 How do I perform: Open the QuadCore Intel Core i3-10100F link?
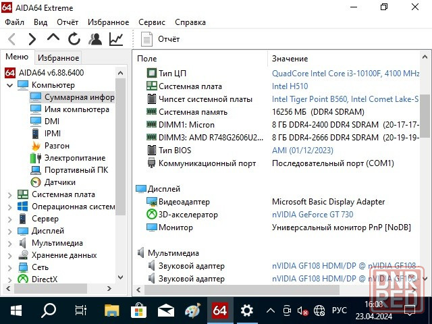coord(346,74)
